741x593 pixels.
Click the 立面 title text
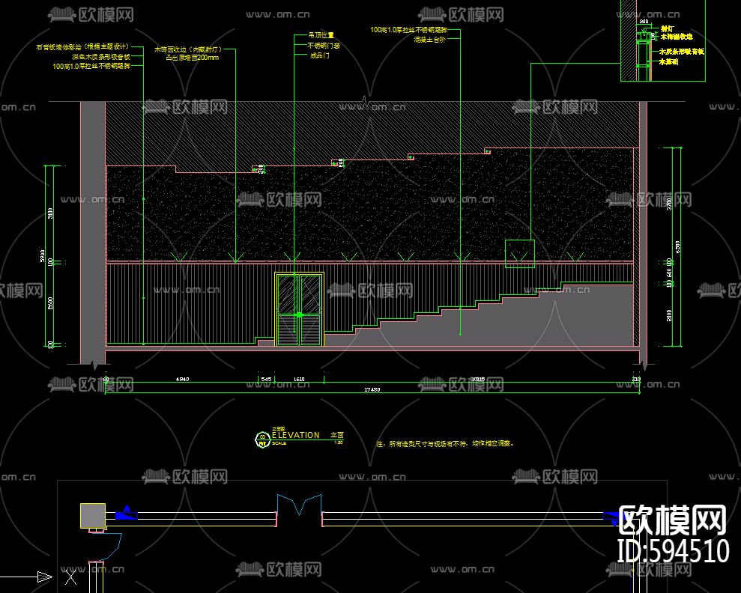(337, 435)
